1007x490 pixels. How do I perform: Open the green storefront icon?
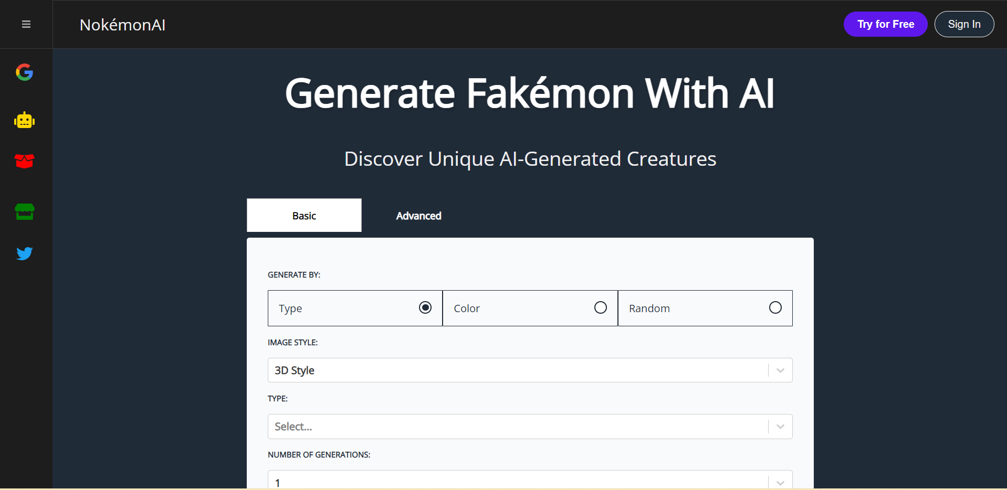point(24,212)
